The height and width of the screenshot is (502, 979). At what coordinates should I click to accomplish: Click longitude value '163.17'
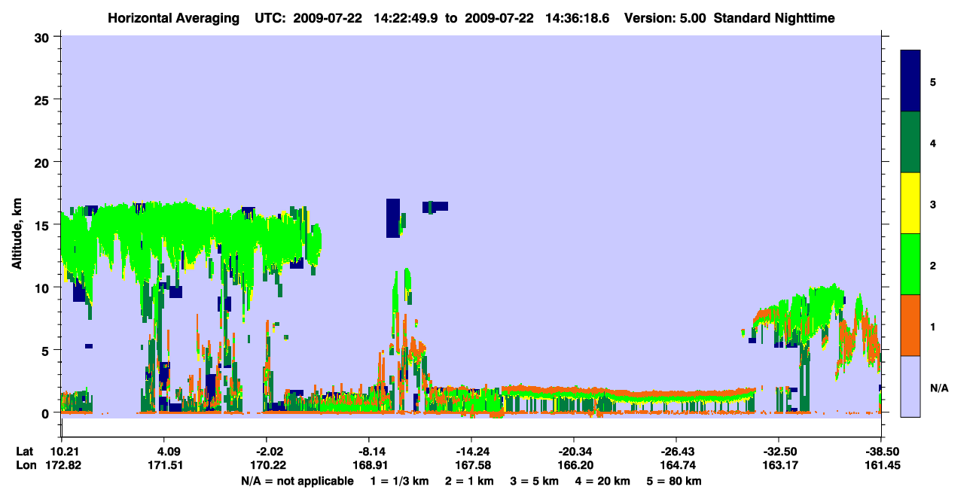pos(779,465)
